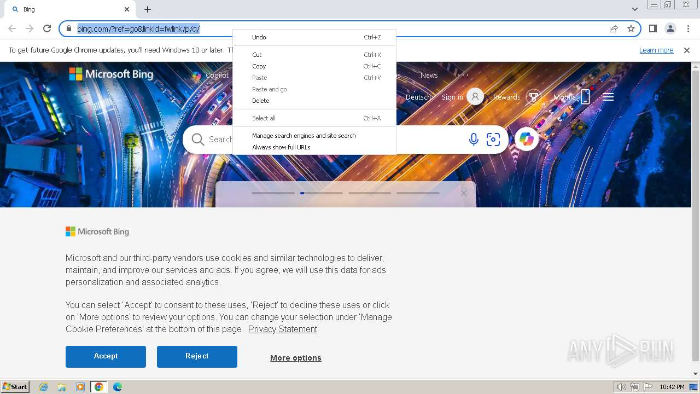Open Microsoft Edge from the taskbar
The width and height of the screenshot is (700, 394).
(x=118, y=387)
